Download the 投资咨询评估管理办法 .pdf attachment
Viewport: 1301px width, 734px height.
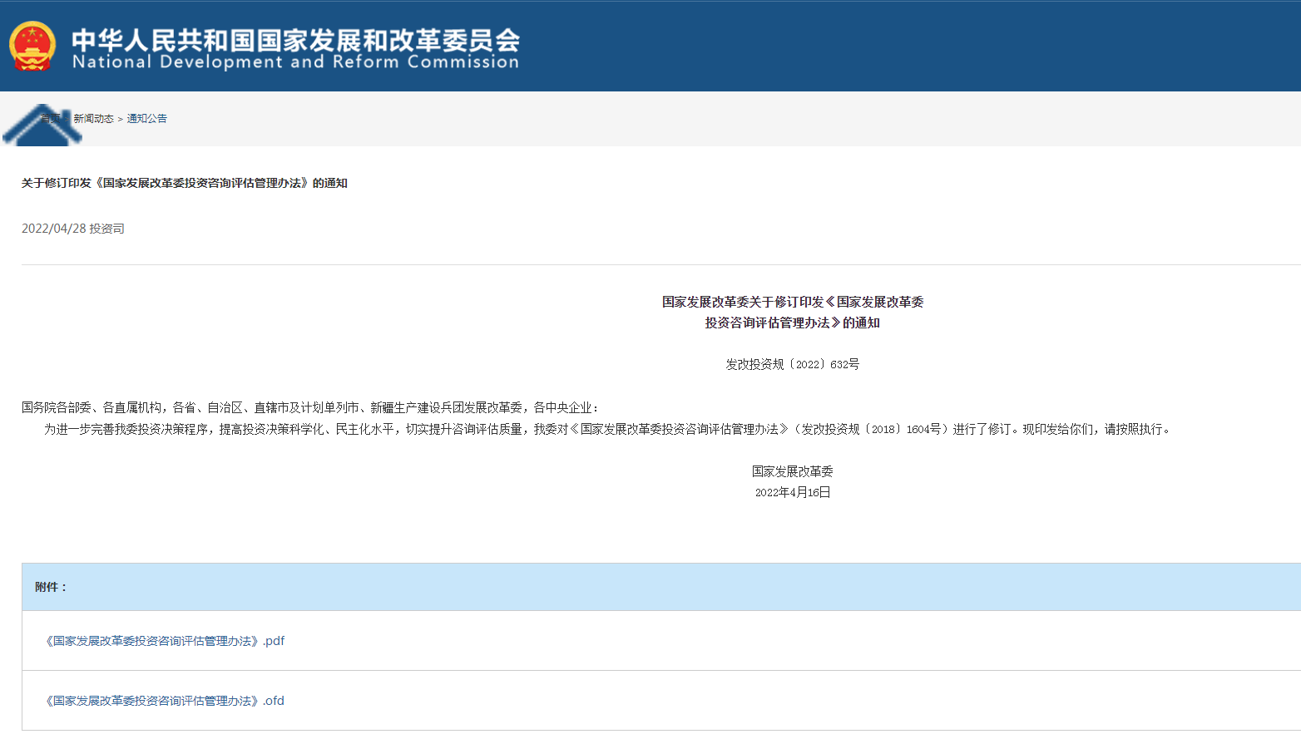pyautogui.click(x=164, y=641)
